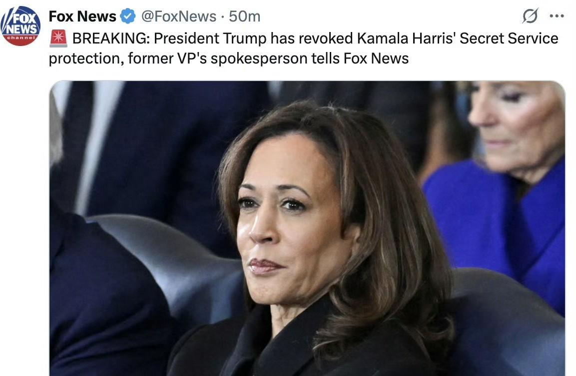Open the three-dot more options menu
Screen dimensions: 576x376
click(557, 16)
